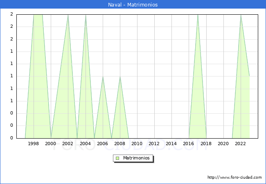This screenshot has height=184, width=266.
Task: Click the 2004 x-axis label
Action: point(86,144)
